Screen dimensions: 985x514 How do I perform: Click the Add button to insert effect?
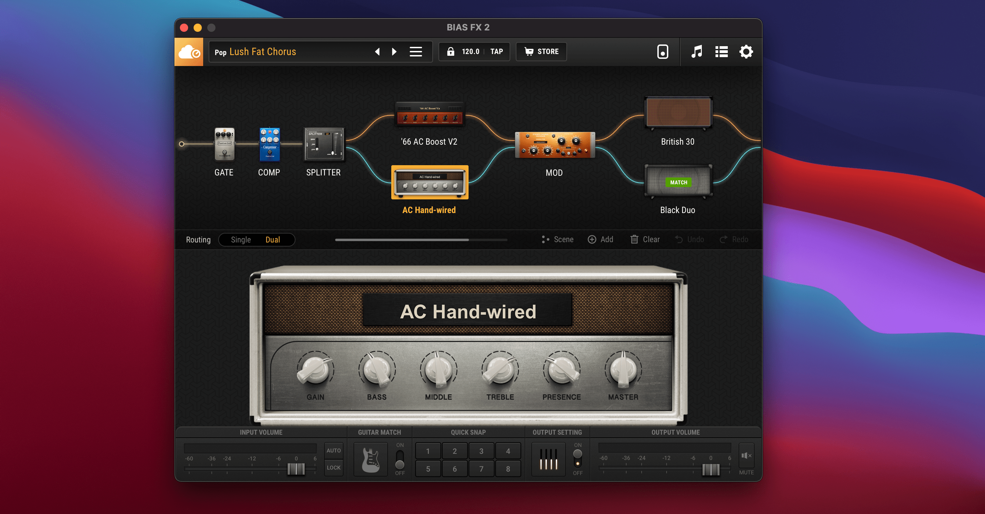coord(600,239)
